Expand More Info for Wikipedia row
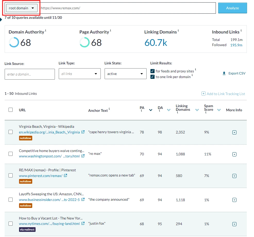 coord(234,132)
